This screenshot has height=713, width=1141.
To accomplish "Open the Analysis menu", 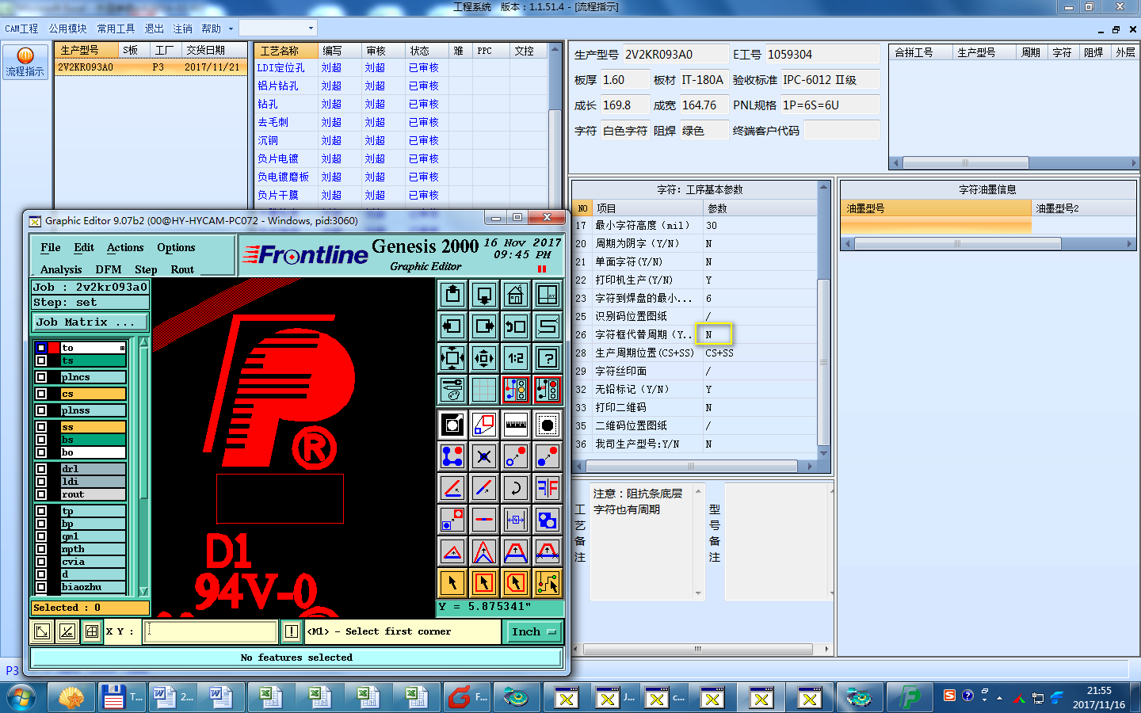I will [x=61, y=269].
